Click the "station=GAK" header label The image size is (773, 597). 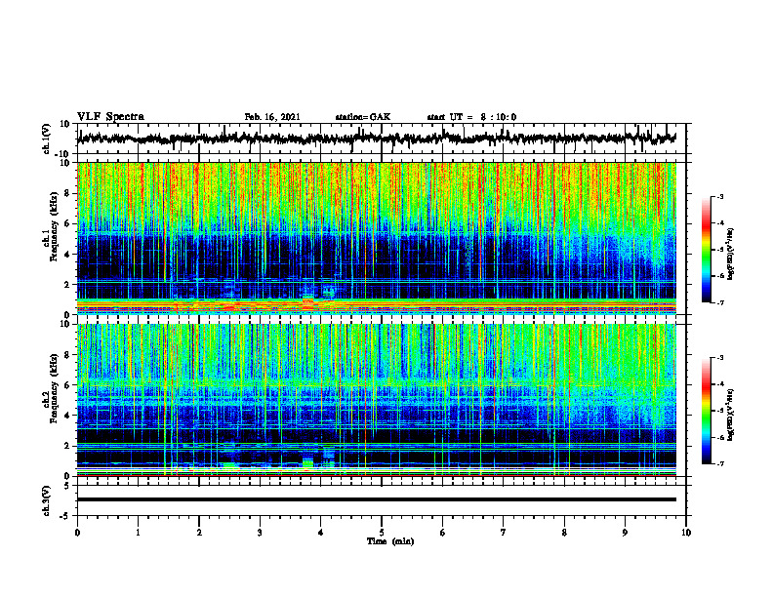click(x=363, y=117)
